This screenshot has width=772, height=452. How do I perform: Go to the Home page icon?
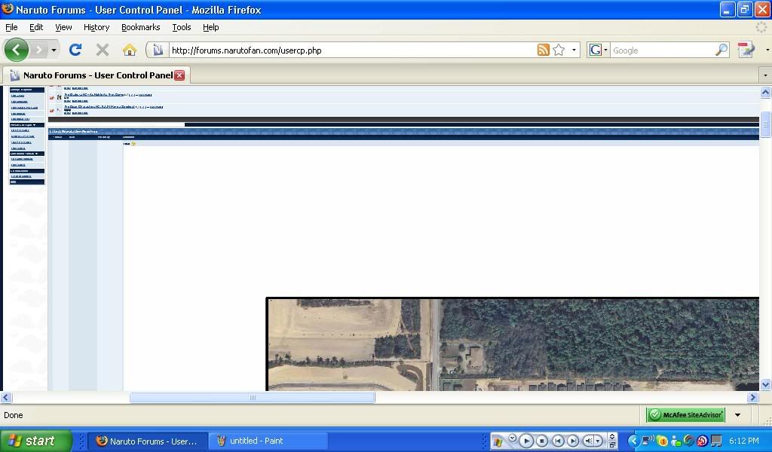tap(130, 50)
